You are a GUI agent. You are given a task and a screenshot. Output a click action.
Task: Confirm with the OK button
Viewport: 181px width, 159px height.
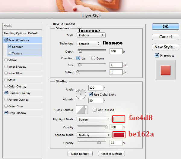click(x=166, y=26)
